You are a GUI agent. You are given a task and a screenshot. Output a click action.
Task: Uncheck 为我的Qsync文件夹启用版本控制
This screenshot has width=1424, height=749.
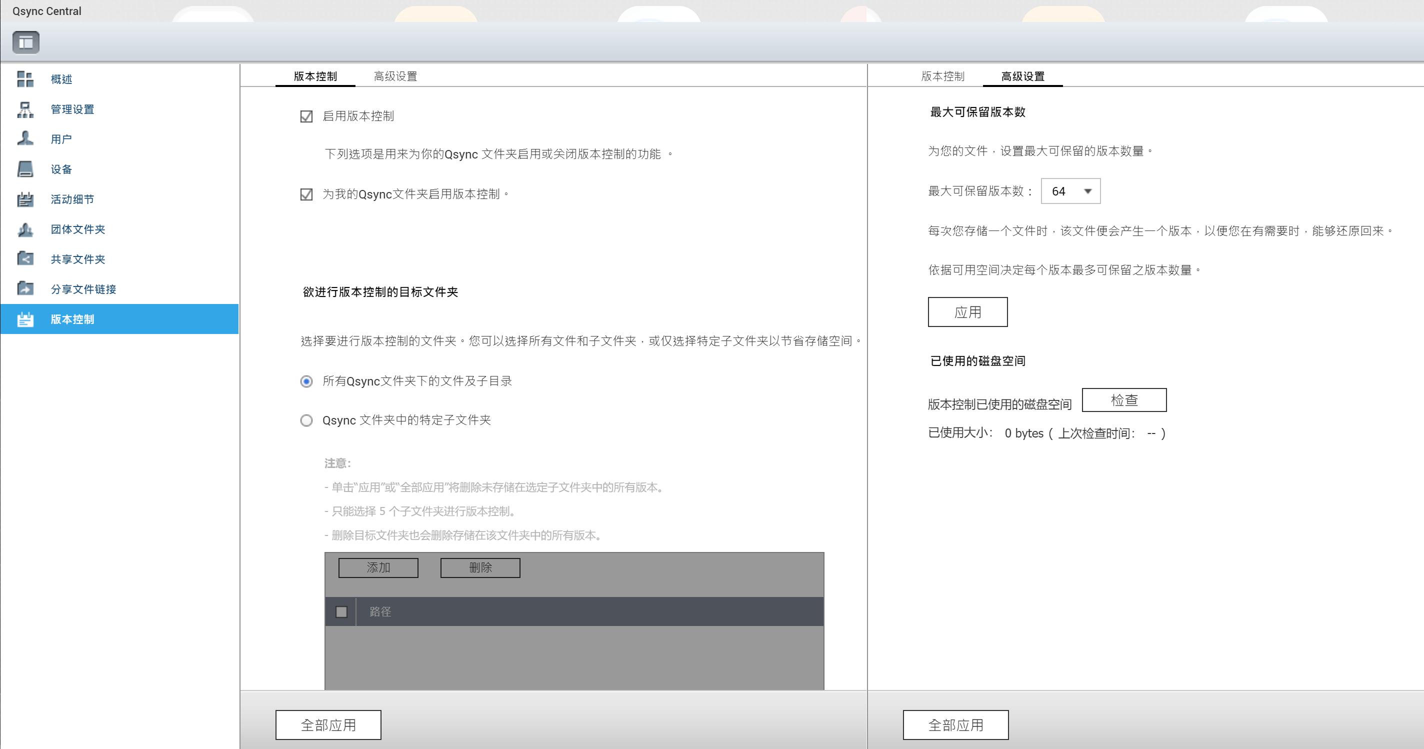coord(306,194)
